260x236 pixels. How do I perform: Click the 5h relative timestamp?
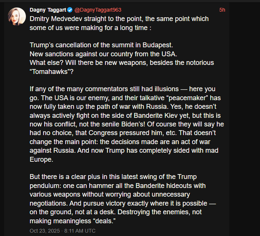coord(222,10)
